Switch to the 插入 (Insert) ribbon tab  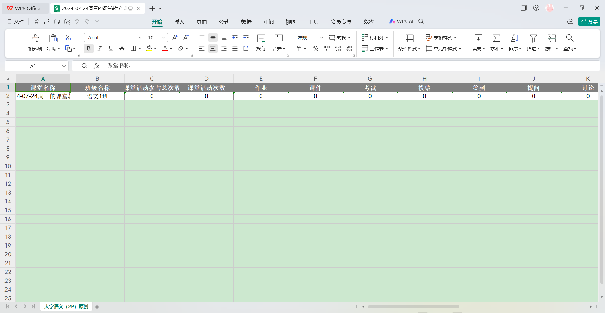point(179,22)
